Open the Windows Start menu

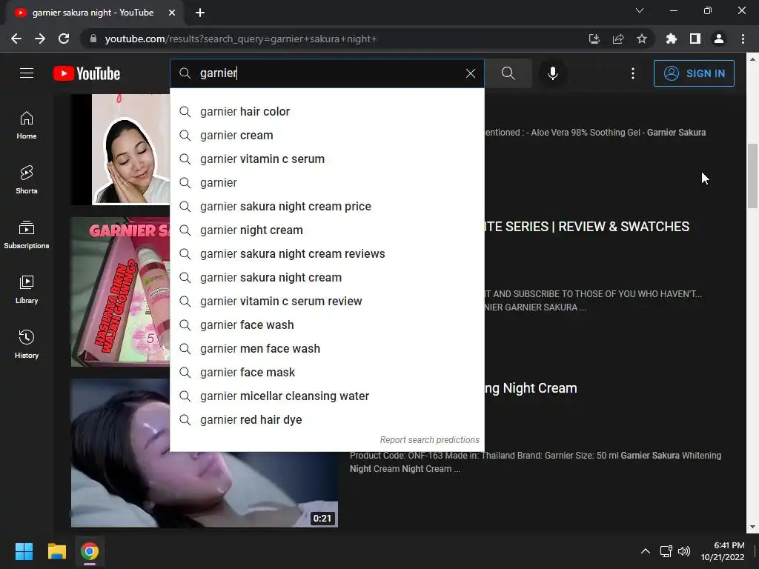pos(24,551)
